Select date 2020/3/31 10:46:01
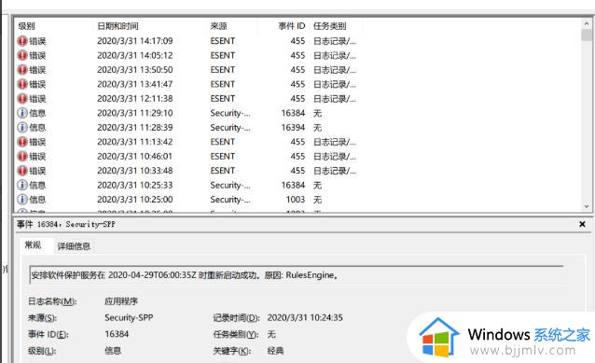Screen dimensions: 595x363 point(134,156)
